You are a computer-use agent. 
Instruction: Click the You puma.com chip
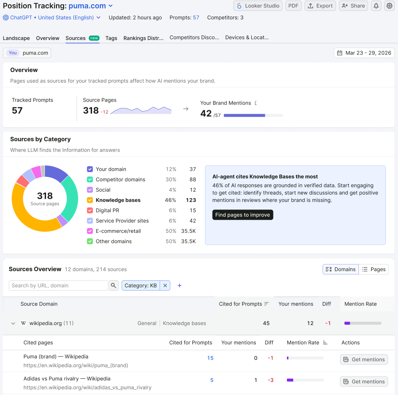(x=27, y=53)
